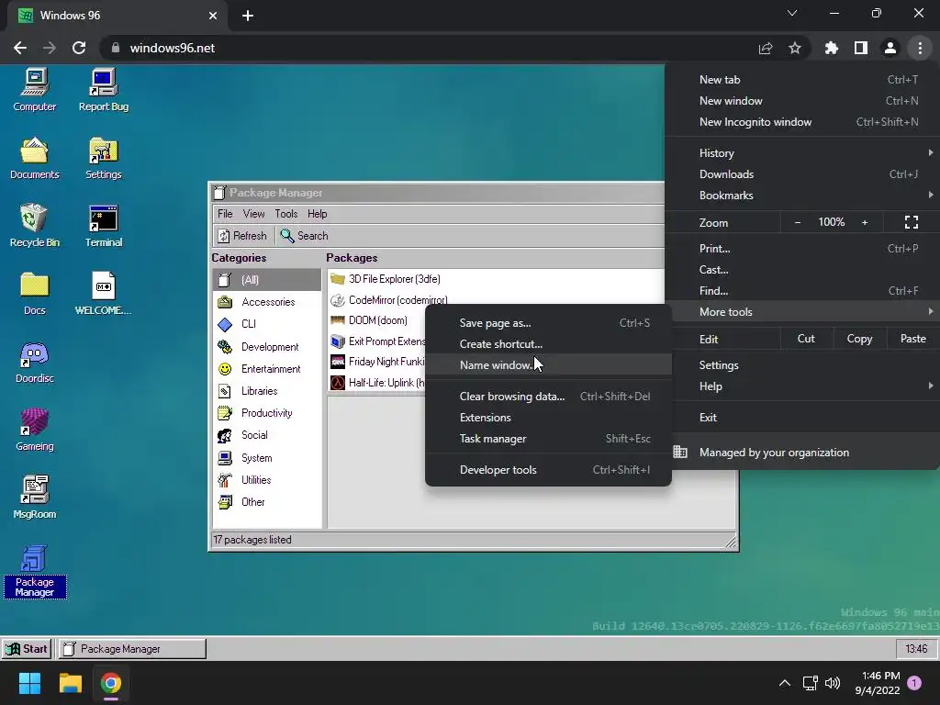Expand the Chrome Help submenu
Screen dimensions: 940x705
802,386
